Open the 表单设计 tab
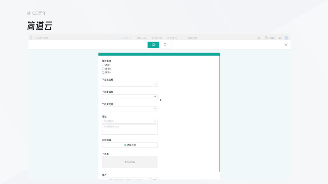328x184 pixels. (x=126, y=38)
